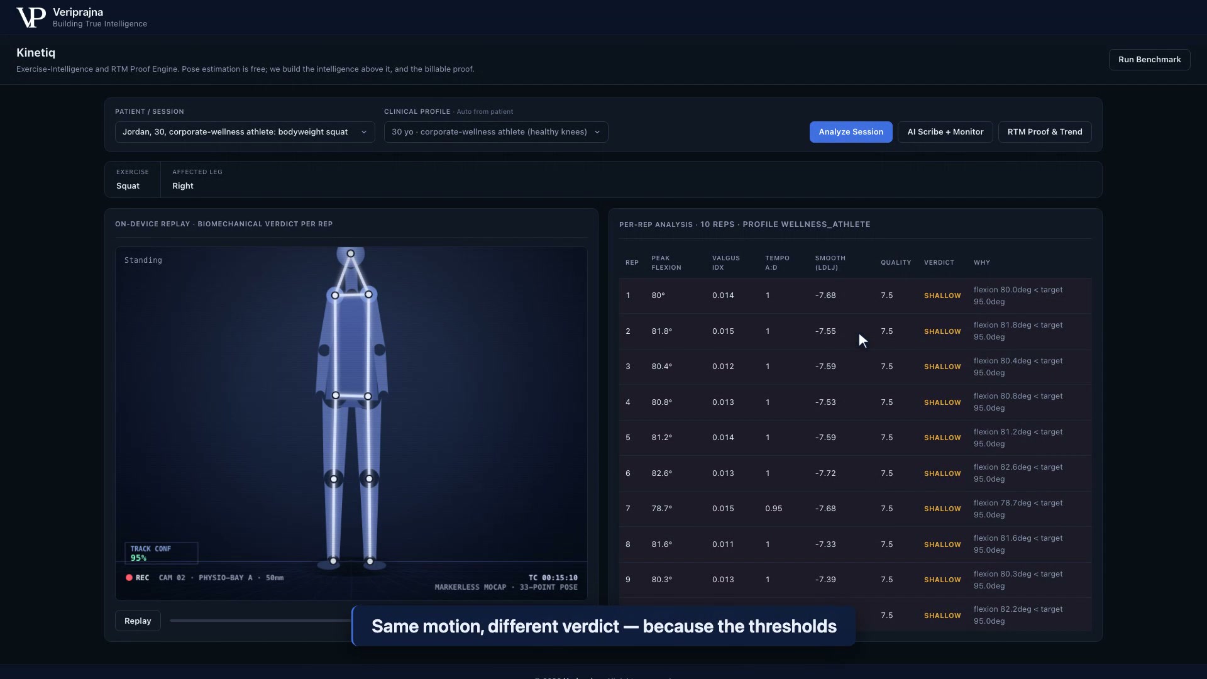Click the skeleton replay viewport
The height and width of the screenshot is (679, 1207).
[x=351, y=423]
